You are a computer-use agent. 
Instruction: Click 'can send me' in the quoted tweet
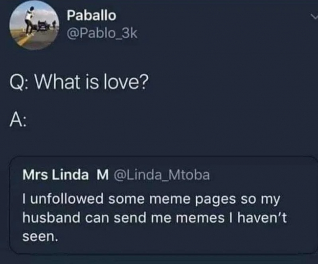tap(128, 218)
